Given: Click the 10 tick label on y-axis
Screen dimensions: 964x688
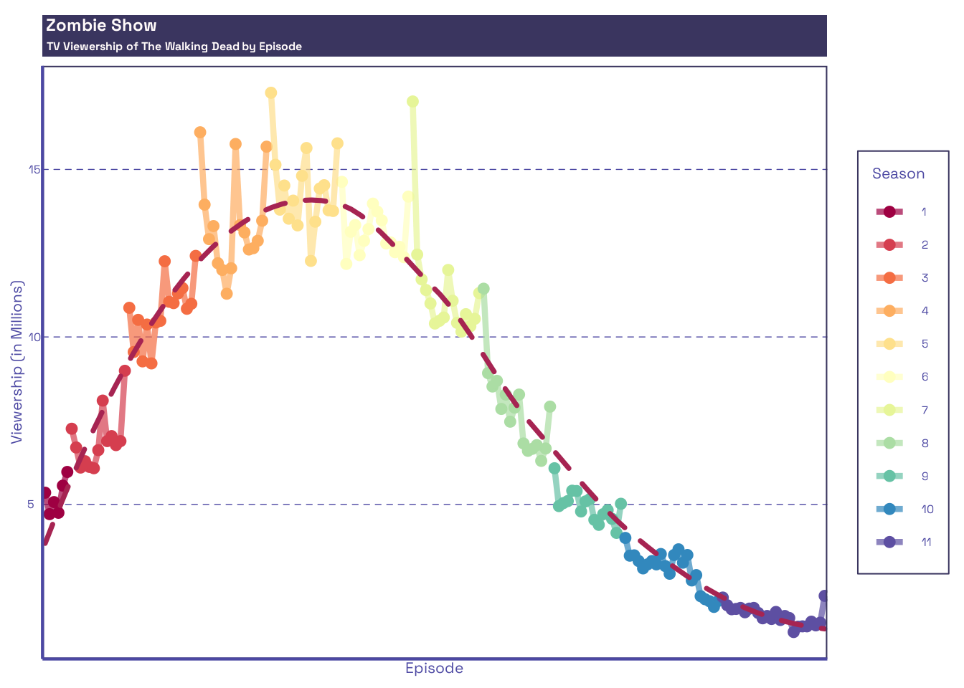Looking at the screenshot, I should (32, 337).
